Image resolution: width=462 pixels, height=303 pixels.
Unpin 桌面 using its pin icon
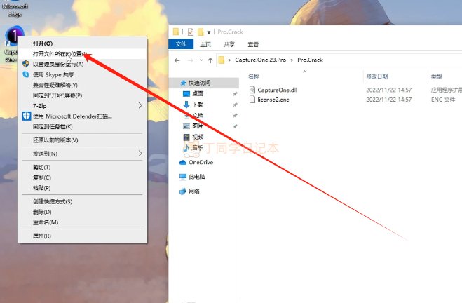coord(235,94)
